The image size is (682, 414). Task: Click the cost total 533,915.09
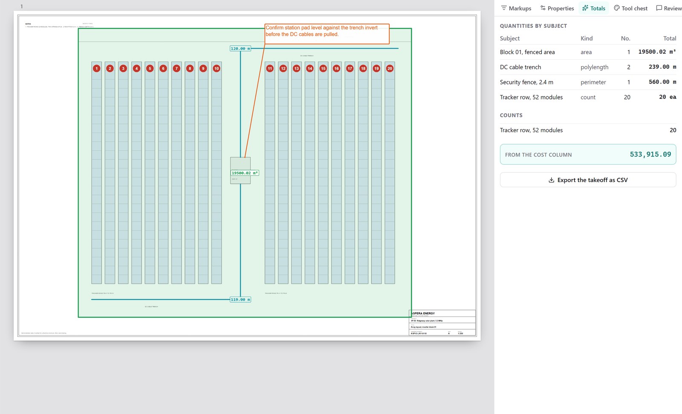click(x=650, y=154)
